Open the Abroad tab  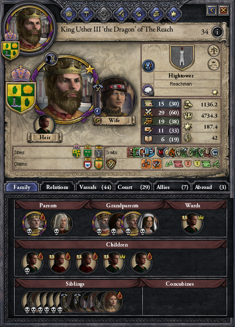[x=210, y=187]
